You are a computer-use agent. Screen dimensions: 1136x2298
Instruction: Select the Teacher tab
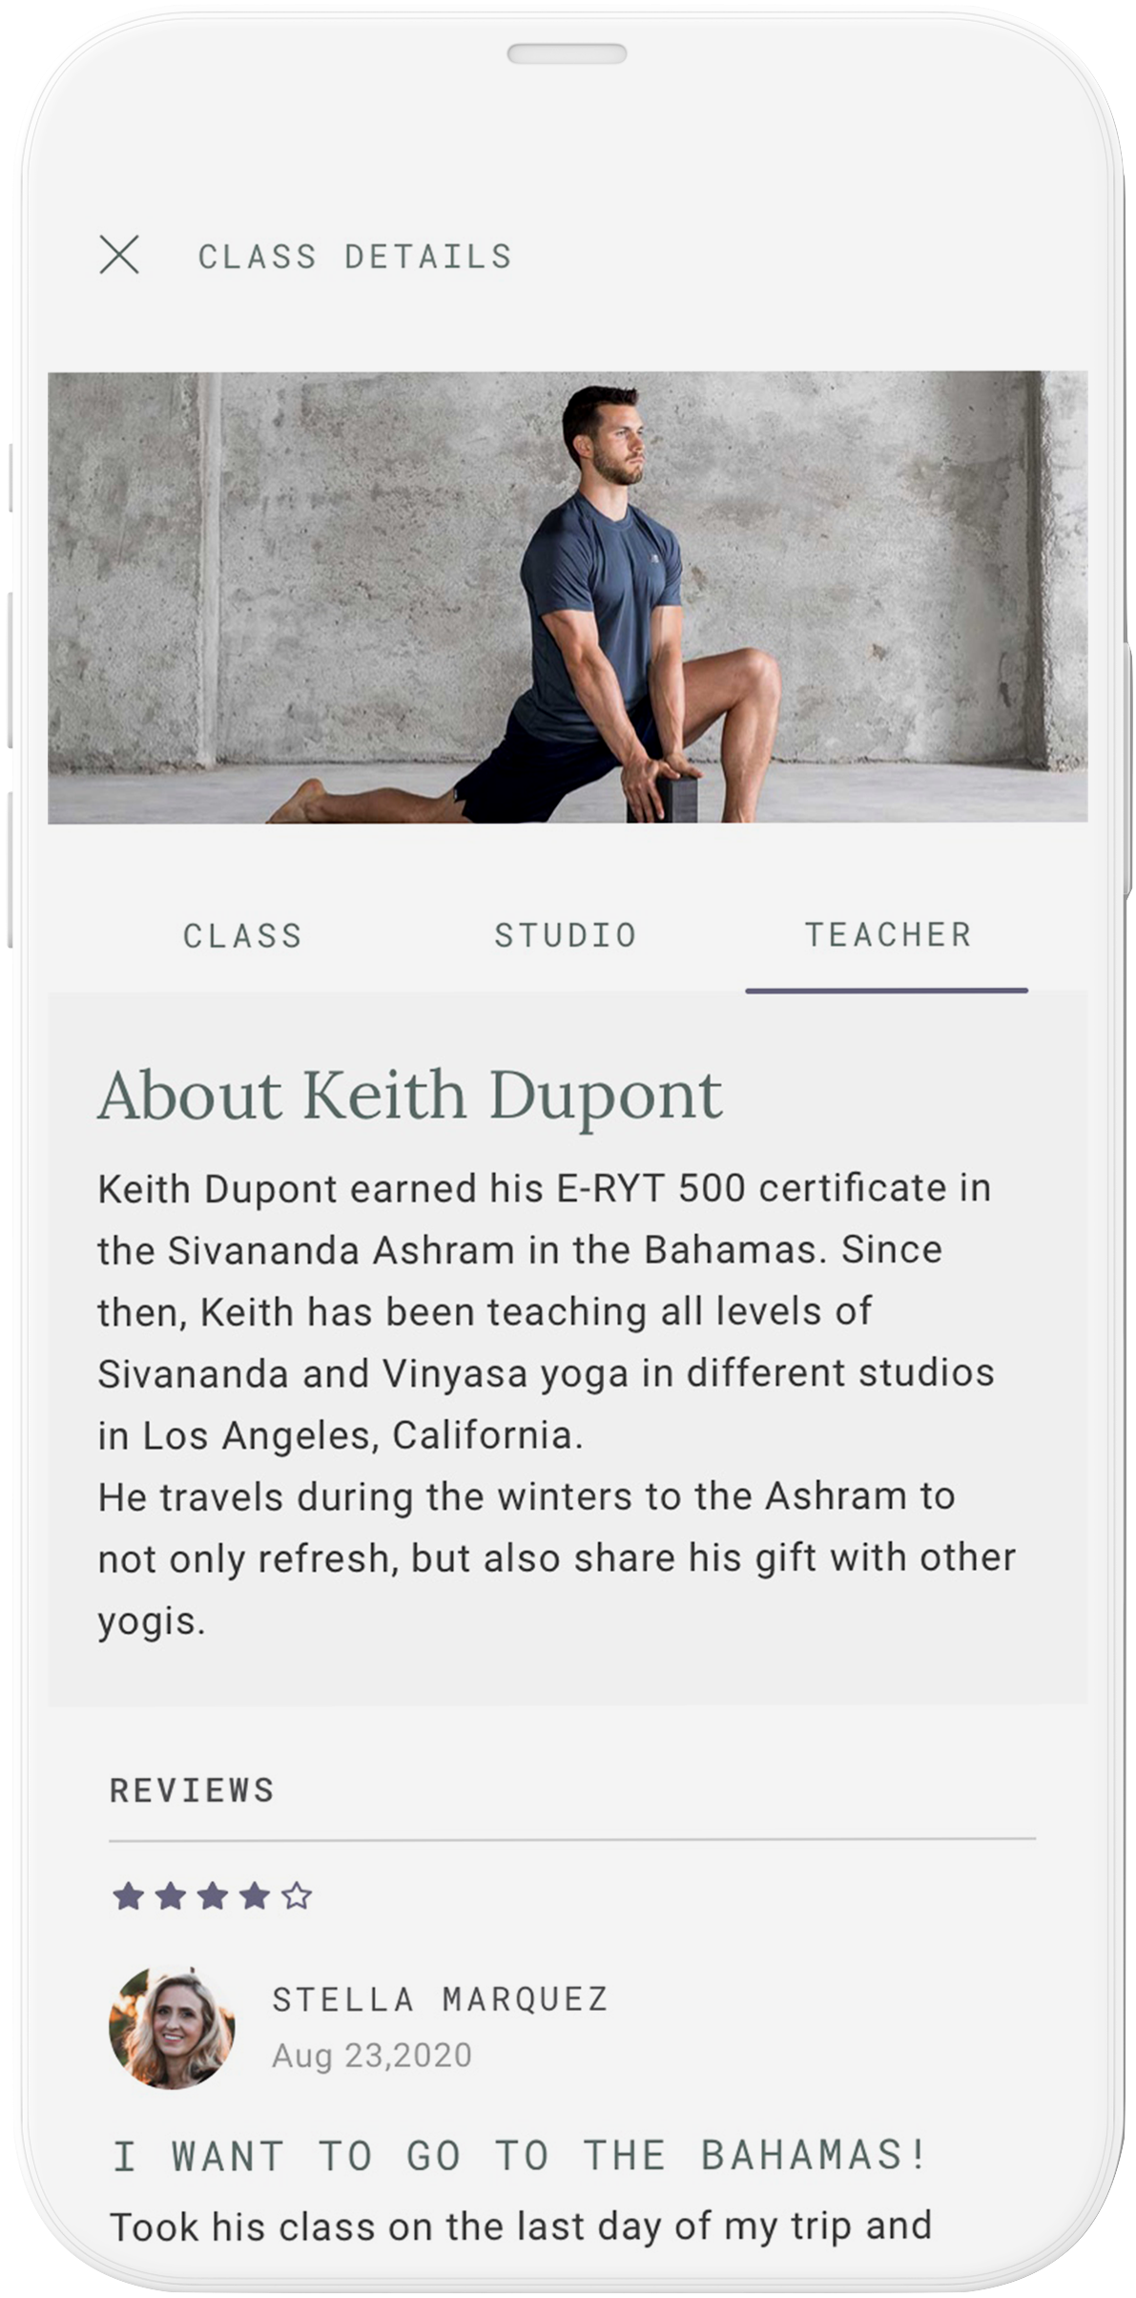[887, 935]
